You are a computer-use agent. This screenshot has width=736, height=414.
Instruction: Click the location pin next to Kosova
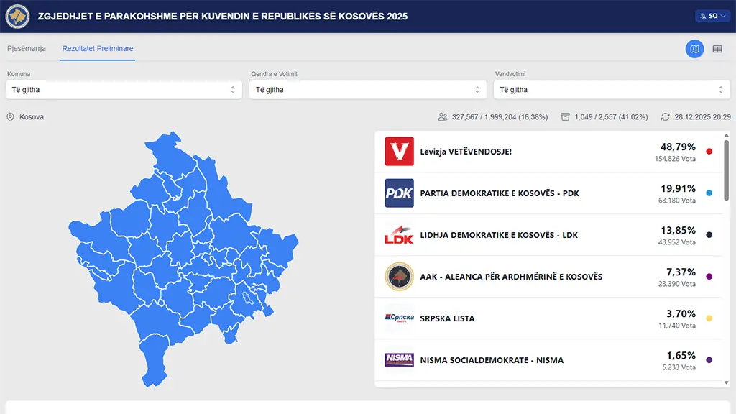[9, 116]
